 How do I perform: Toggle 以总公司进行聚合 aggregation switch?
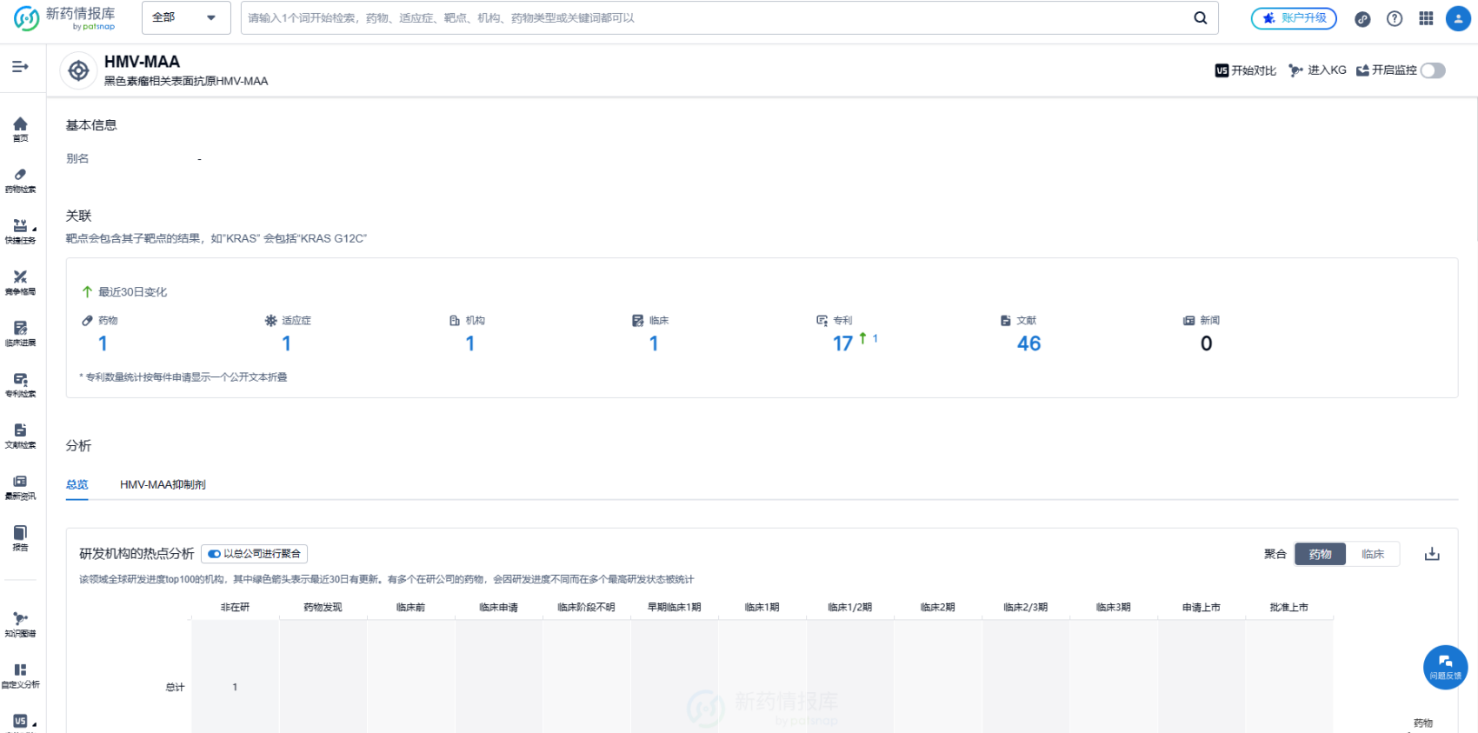(x=215, y=554)
